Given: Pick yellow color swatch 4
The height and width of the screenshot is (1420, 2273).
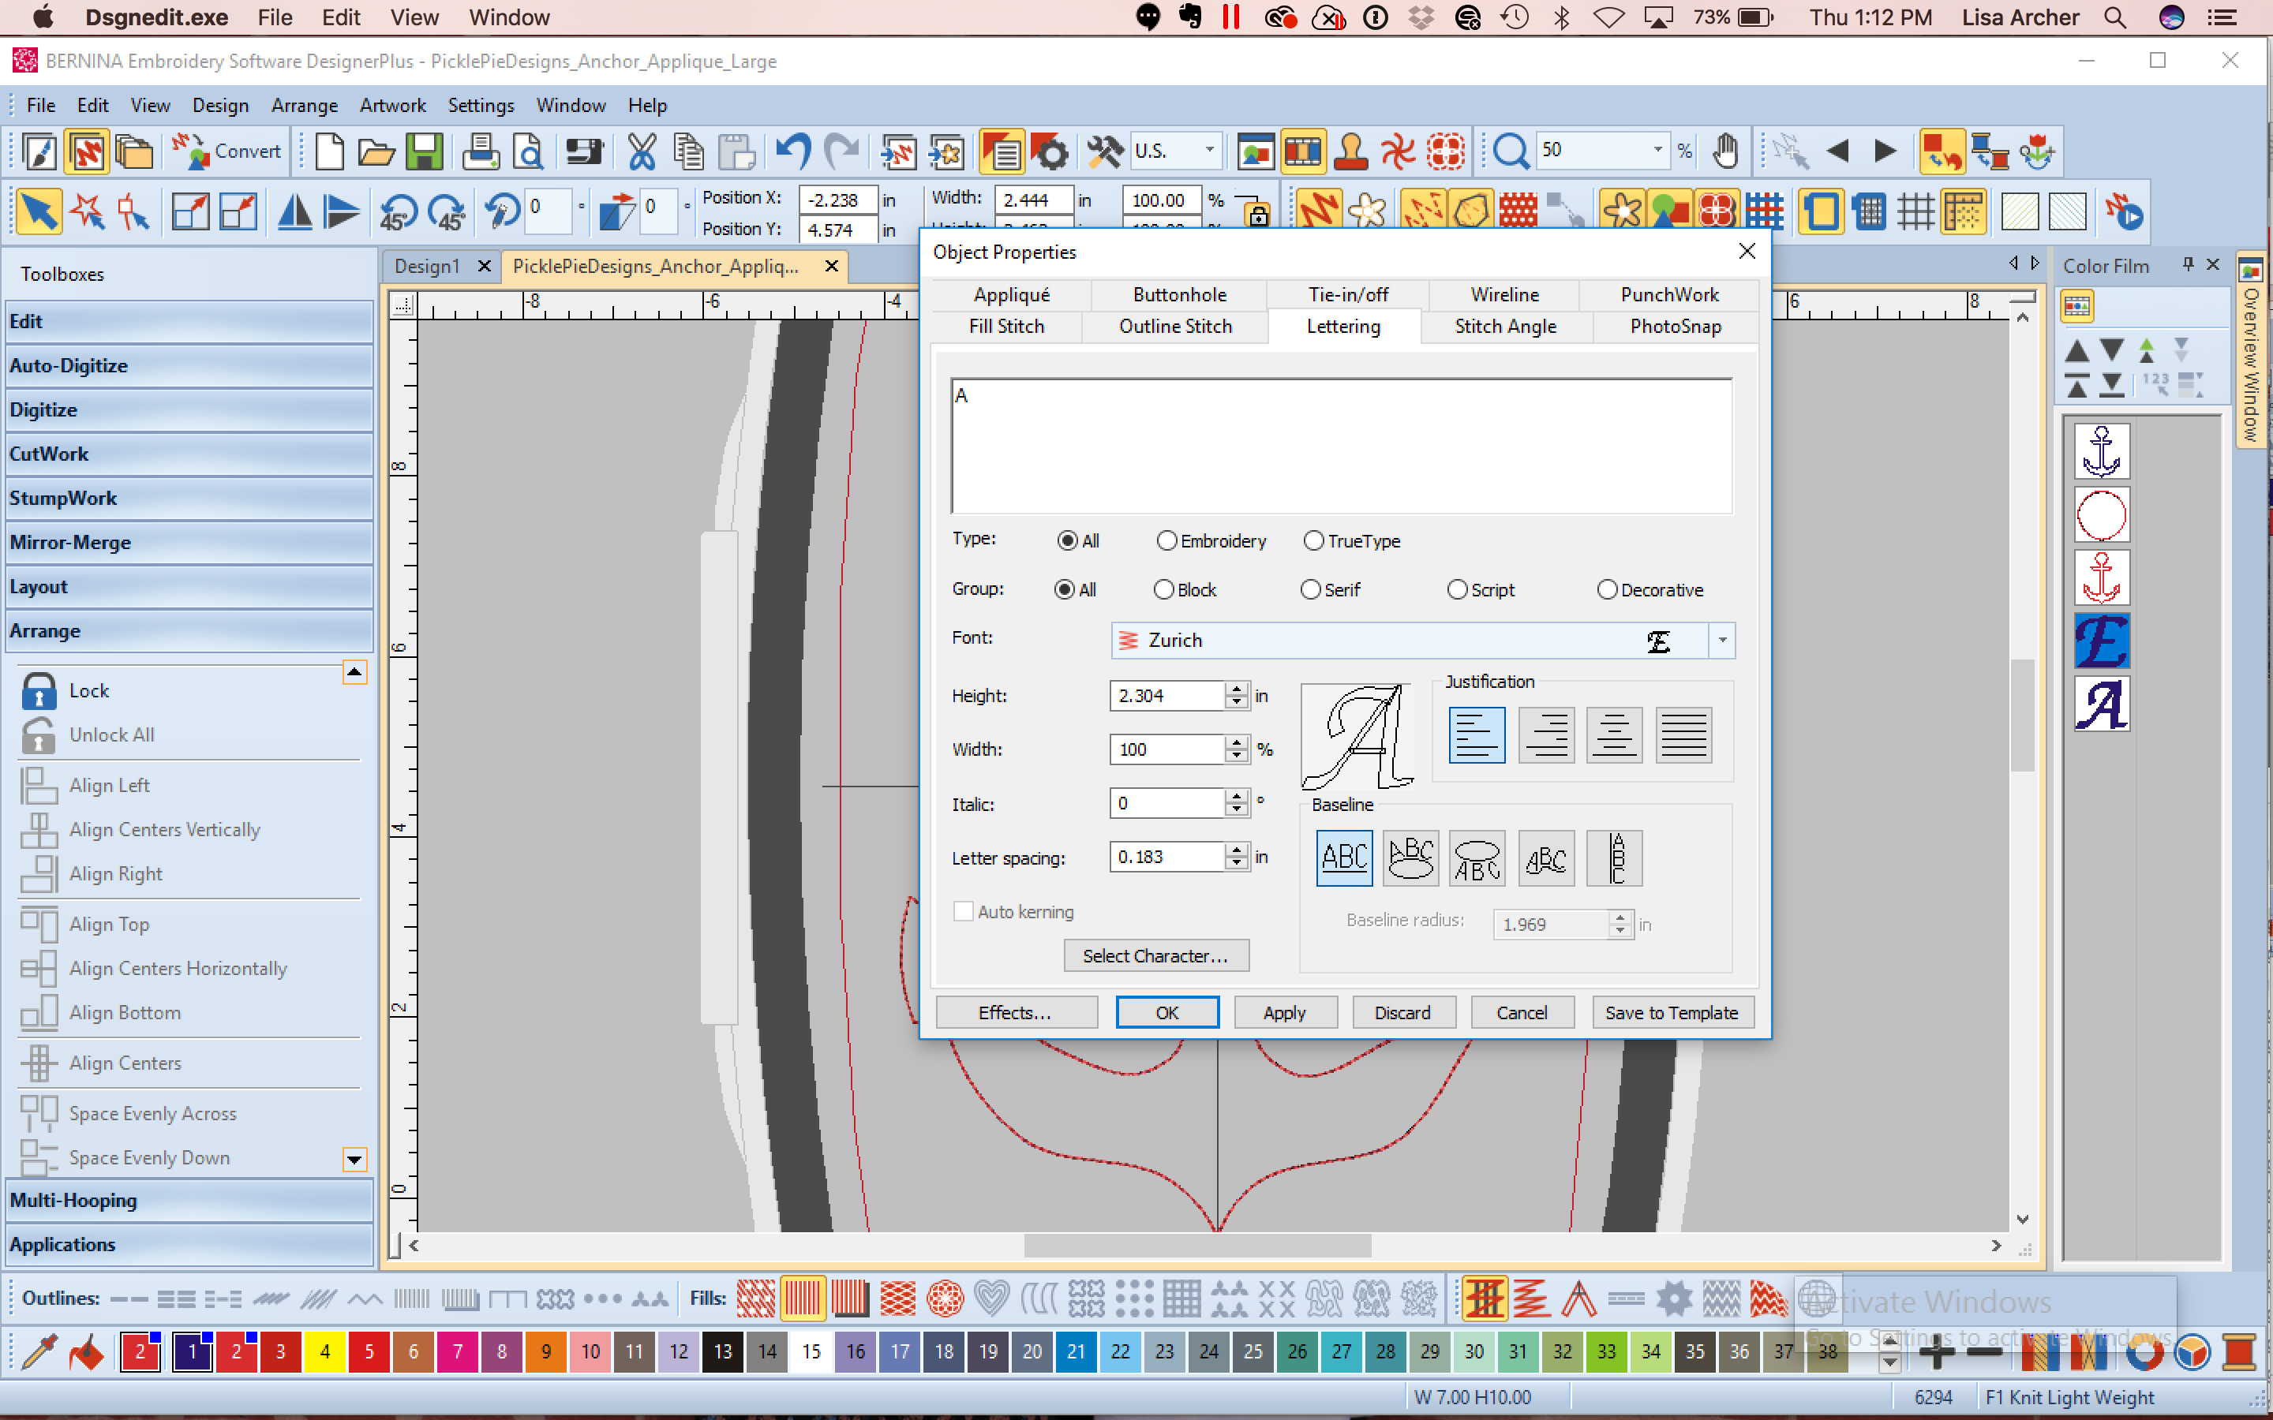Looking at the screenshot, I should (x=324, y=1352).
